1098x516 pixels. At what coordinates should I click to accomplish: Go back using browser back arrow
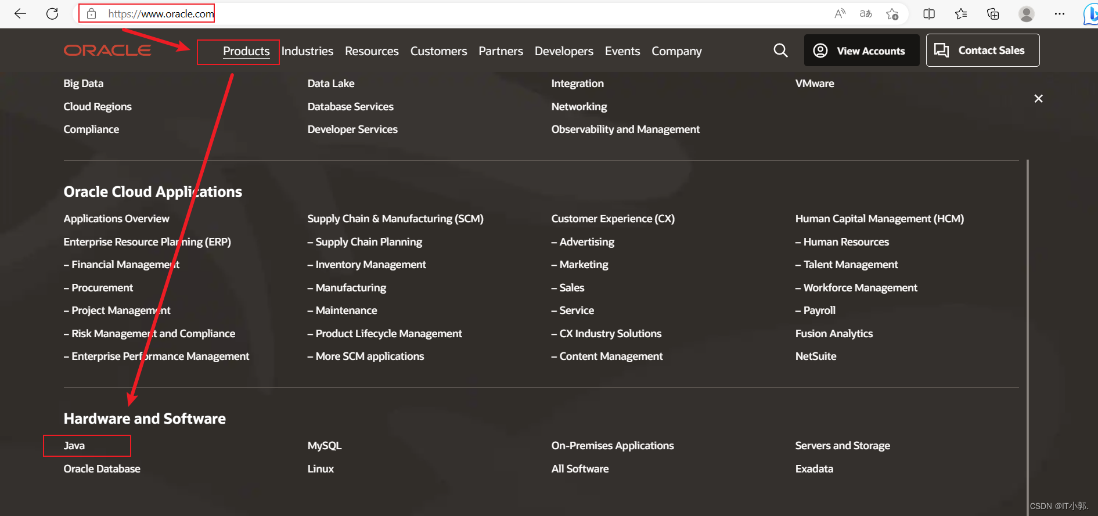(20, 13)
